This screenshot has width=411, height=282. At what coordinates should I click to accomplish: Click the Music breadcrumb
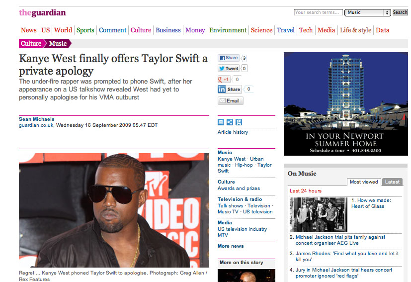click(x=58, y=44)
